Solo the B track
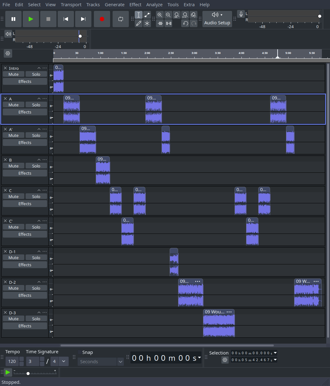The height and width of the screenshot is (386, 330). pos(36,166)
